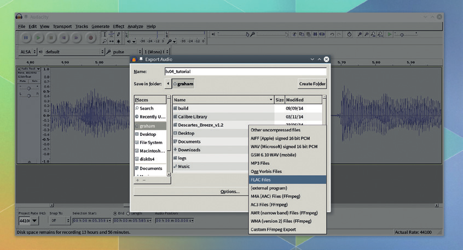Select the Envelope tool

point(111,34)
